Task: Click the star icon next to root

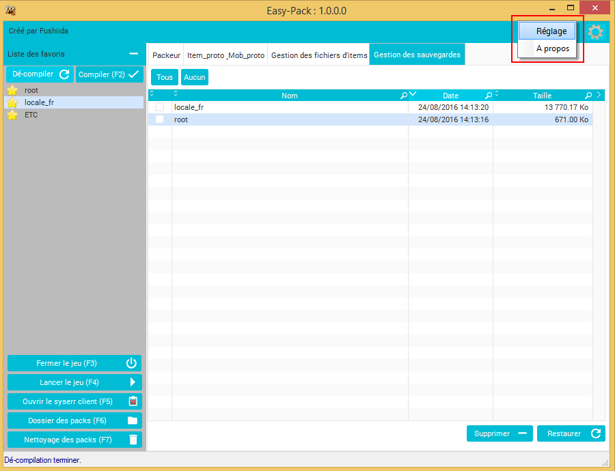Action: [12, 90]
